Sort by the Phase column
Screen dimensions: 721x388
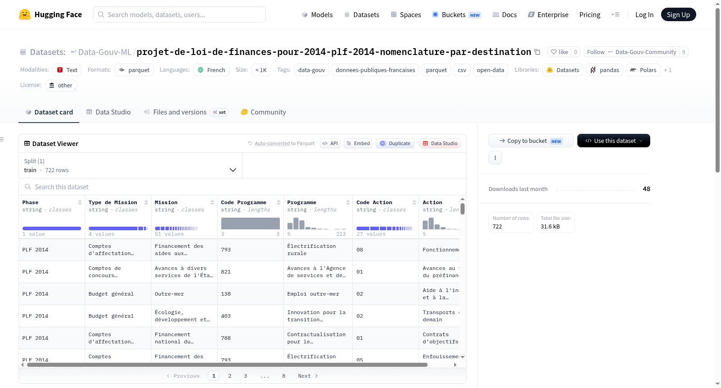click(80, 203)
